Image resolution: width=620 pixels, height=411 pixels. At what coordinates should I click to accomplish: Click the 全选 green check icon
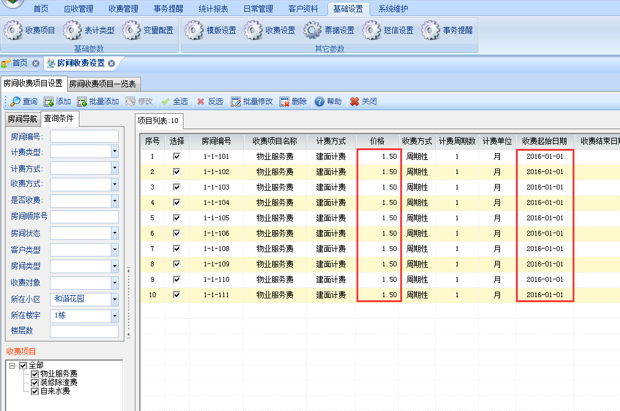click(x=166, y=102)
